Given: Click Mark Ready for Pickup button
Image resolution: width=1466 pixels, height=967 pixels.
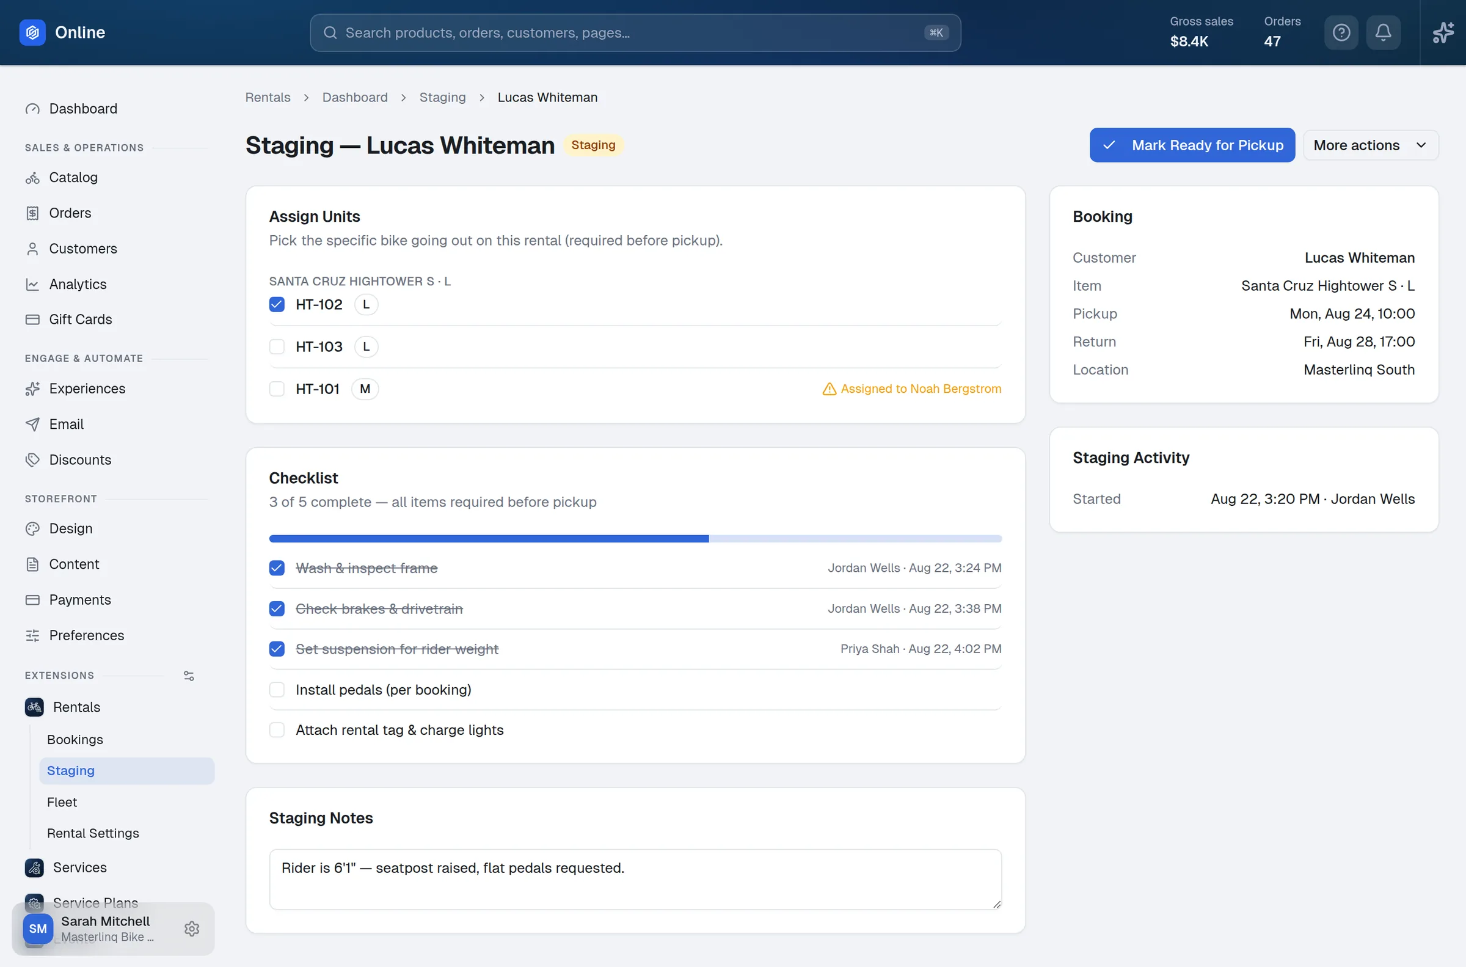Looking at the screenshot, I should [x=1192, y=145].
